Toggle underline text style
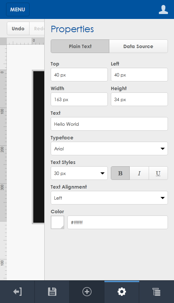 pos(158,173)
